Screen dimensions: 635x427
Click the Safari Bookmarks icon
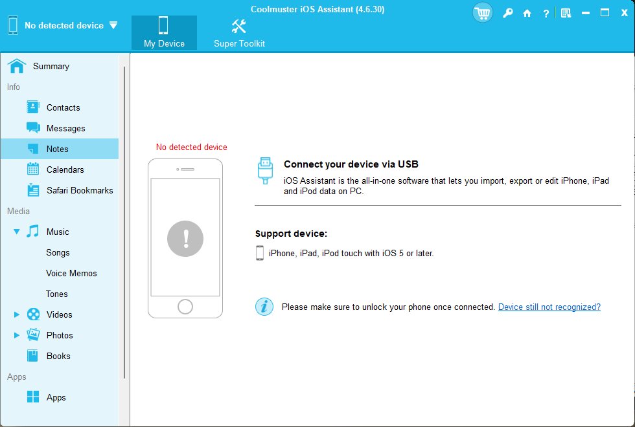33,190
